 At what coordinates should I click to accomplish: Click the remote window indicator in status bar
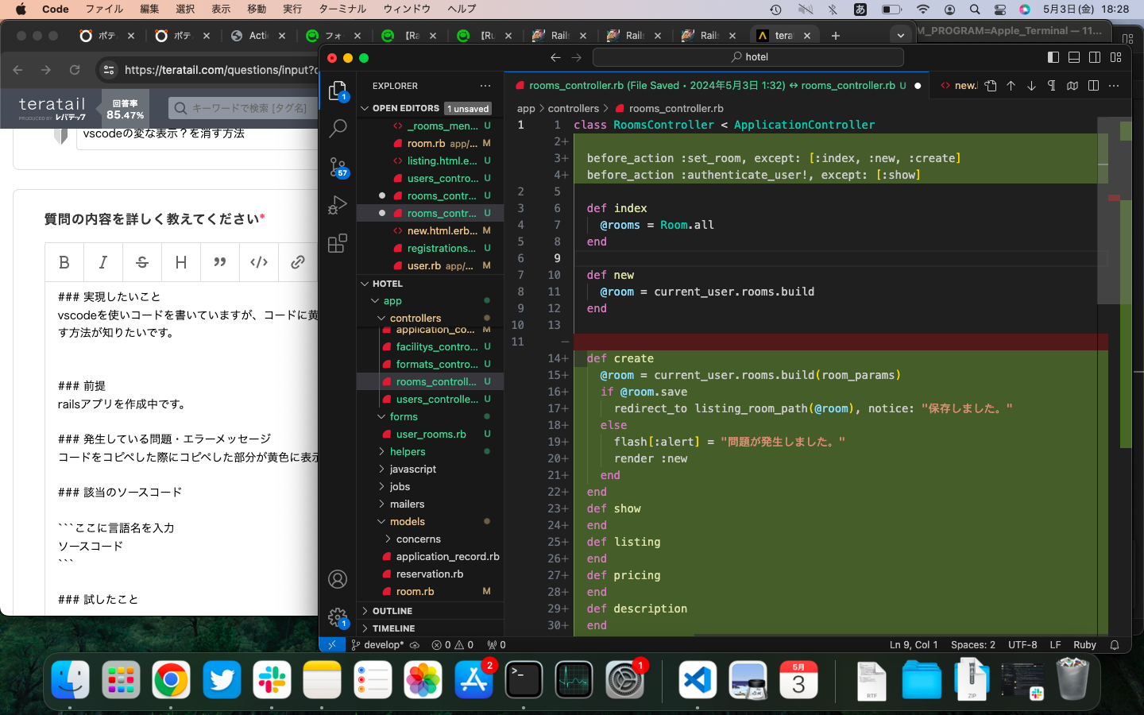(x=331, y=645)
